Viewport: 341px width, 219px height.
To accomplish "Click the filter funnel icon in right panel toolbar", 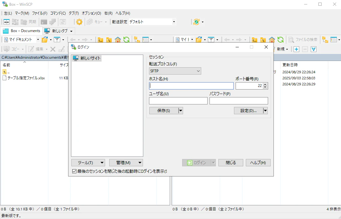I will point(211,39).
